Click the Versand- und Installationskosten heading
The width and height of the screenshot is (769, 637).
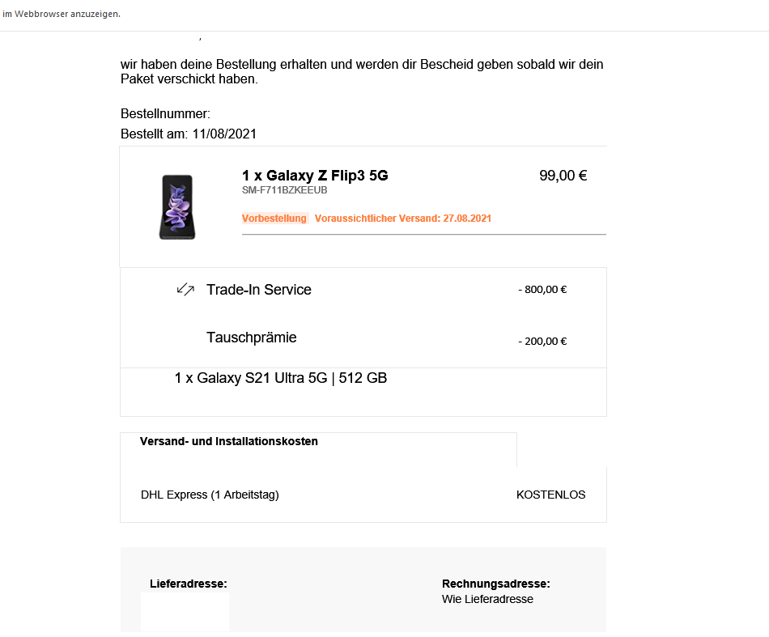(228, 441)
